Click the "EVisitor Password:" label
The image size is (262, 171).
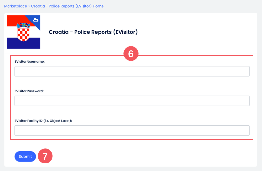[x=29, y=91]
